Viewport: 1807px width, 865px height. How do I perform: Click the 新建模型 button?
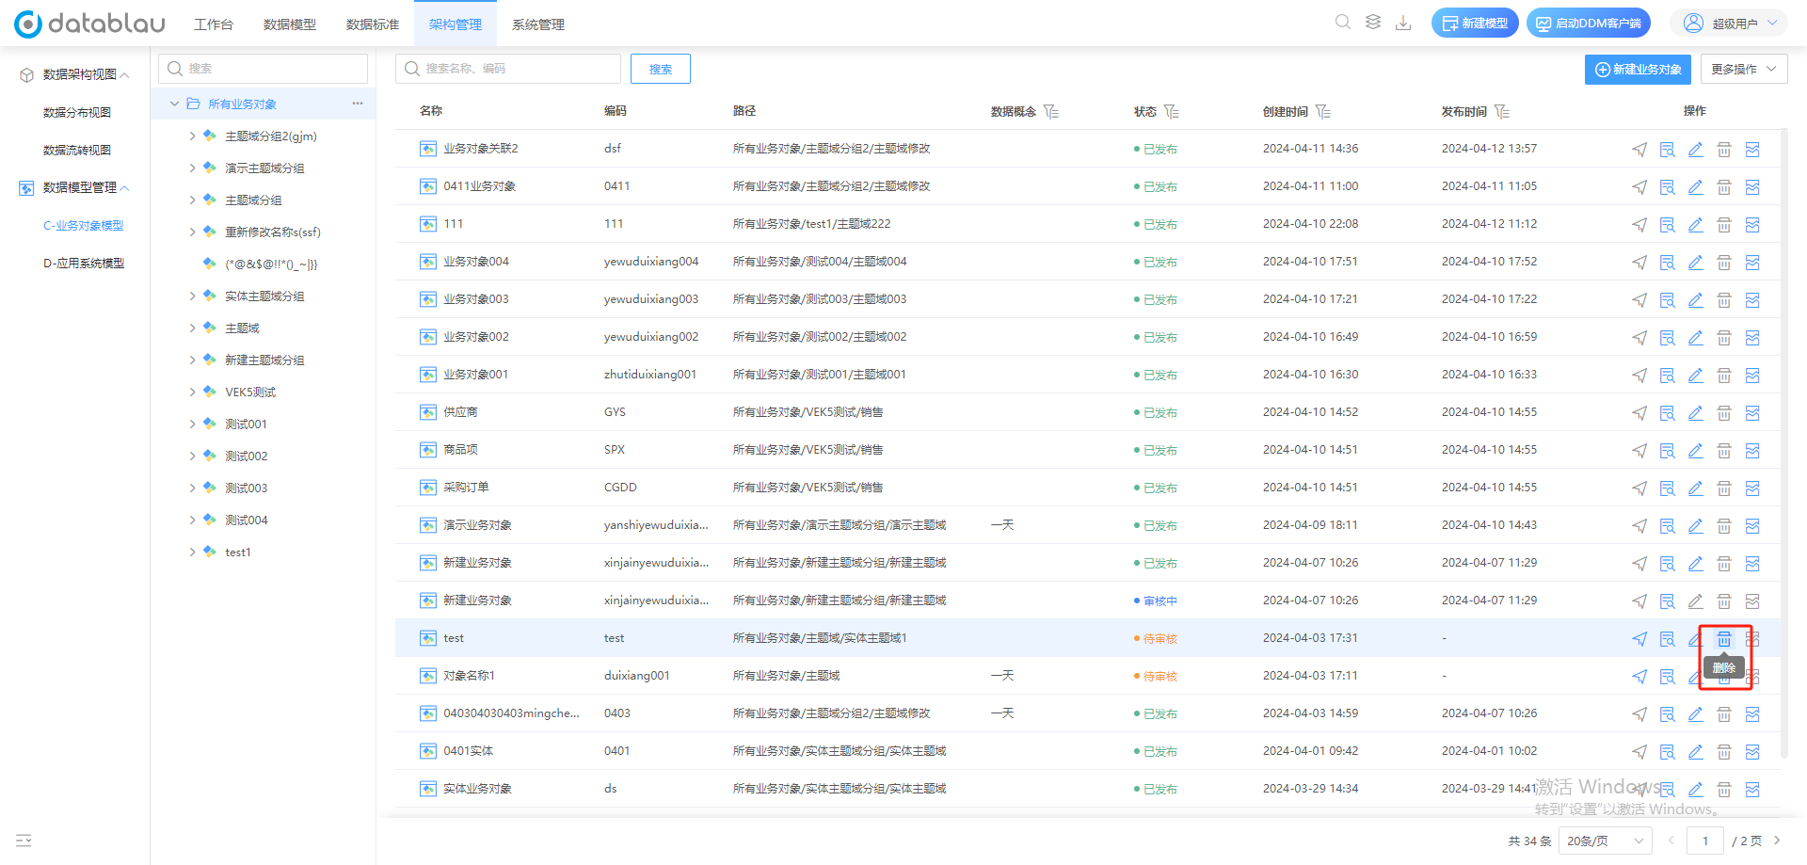tap(1475, 24)
